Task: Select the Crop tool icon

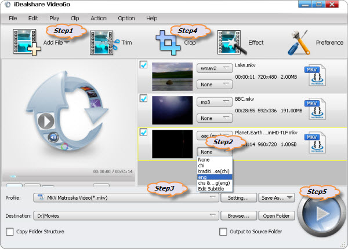Action: point(168,42)
